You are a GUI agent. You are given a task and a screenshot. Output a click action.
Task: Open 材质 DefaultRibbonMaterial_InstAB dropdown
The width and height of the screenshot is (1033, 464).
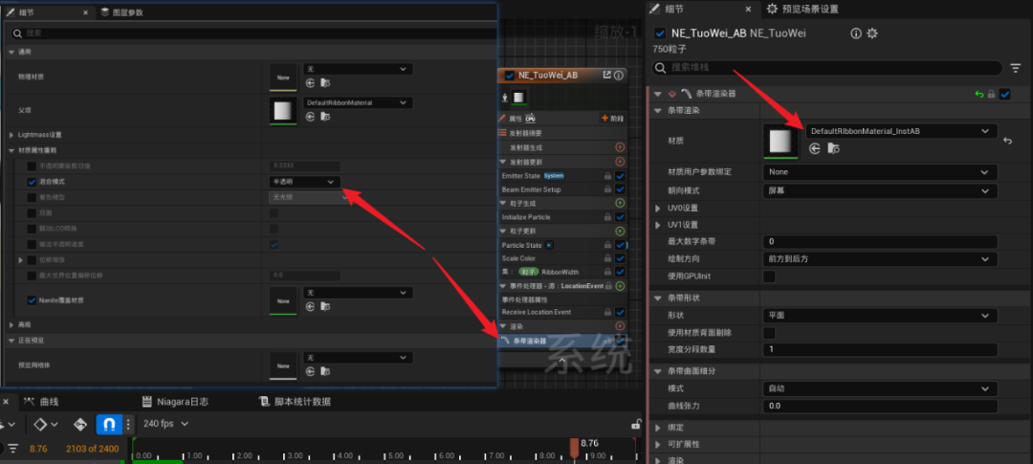901,131
